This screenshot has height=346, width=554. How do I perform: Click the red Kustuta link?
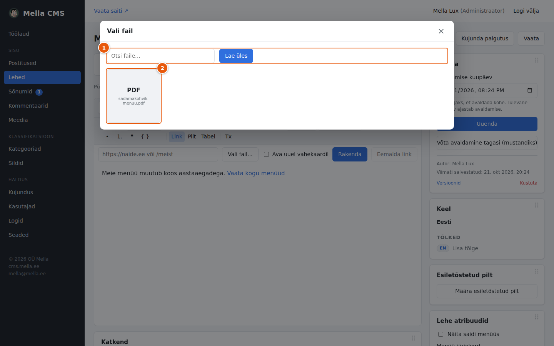[529, 183]
